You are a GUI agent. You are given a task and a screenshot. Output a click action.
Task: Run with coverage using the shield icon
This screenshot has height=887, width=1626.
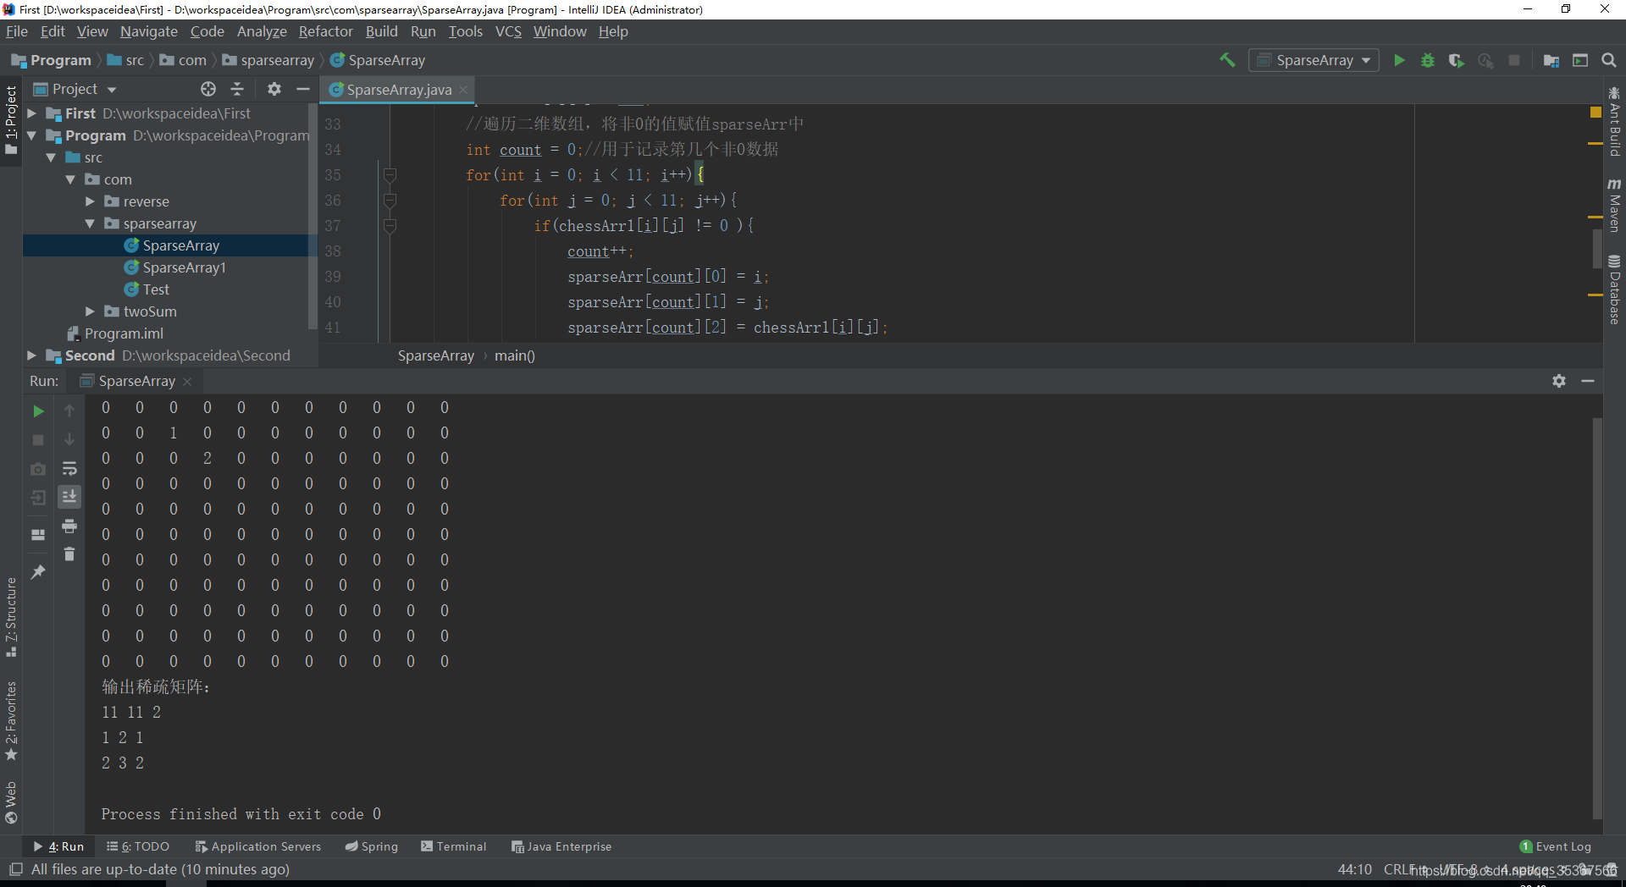click(1457, 60)
